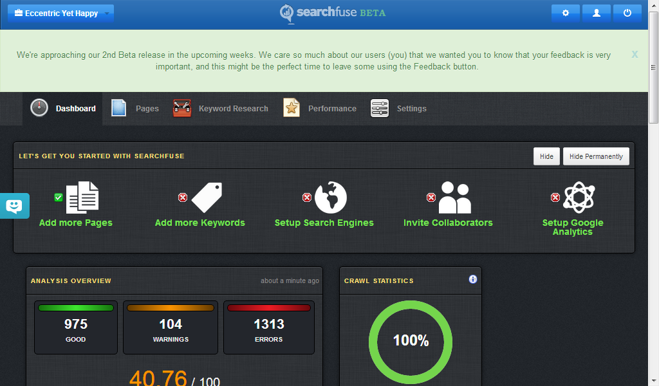659x386 pixels.
Task: Click the green check beside Add more Pages
Action: click(x=59, y=198)
